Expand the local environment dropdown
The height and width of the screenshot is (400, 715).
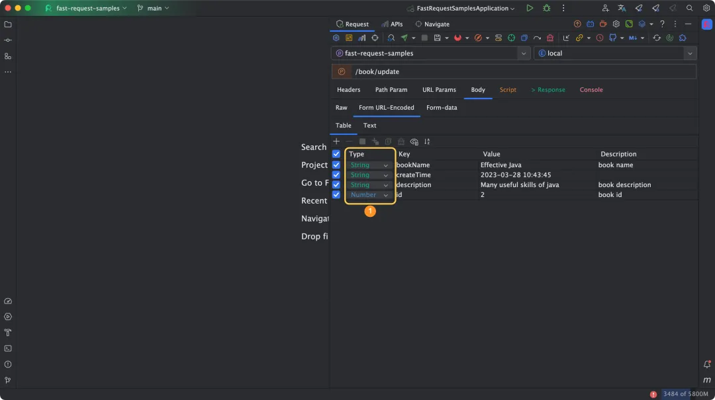click(x=615, y=54)
